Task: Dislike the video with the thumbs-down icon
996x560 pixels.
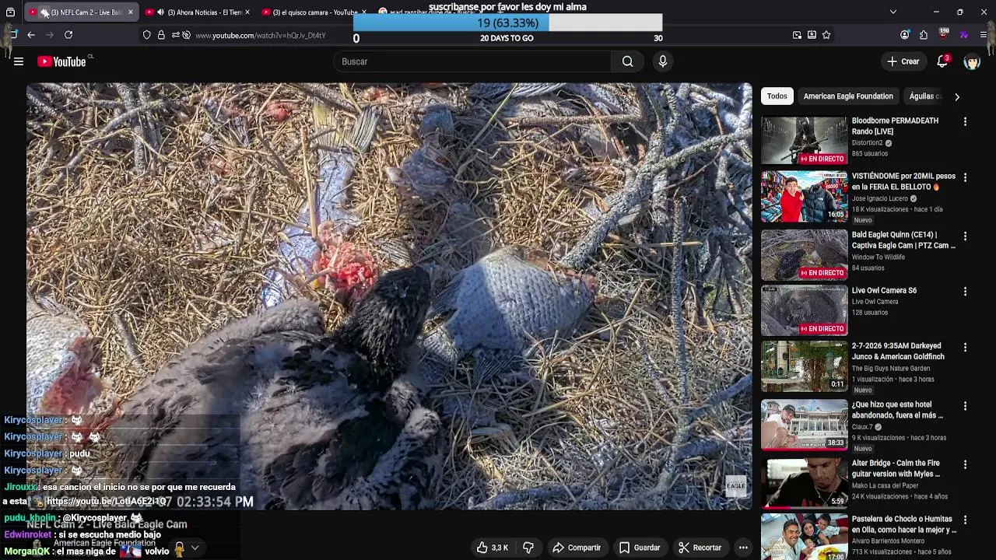Action: [x=528, y=548]
